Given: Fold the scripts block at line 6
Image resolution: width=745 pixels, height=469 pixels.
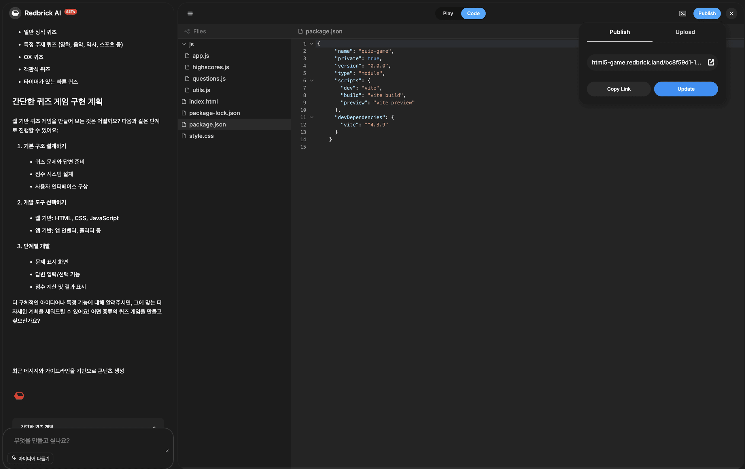Looking at the screenshot, I should tap(311, 80).
